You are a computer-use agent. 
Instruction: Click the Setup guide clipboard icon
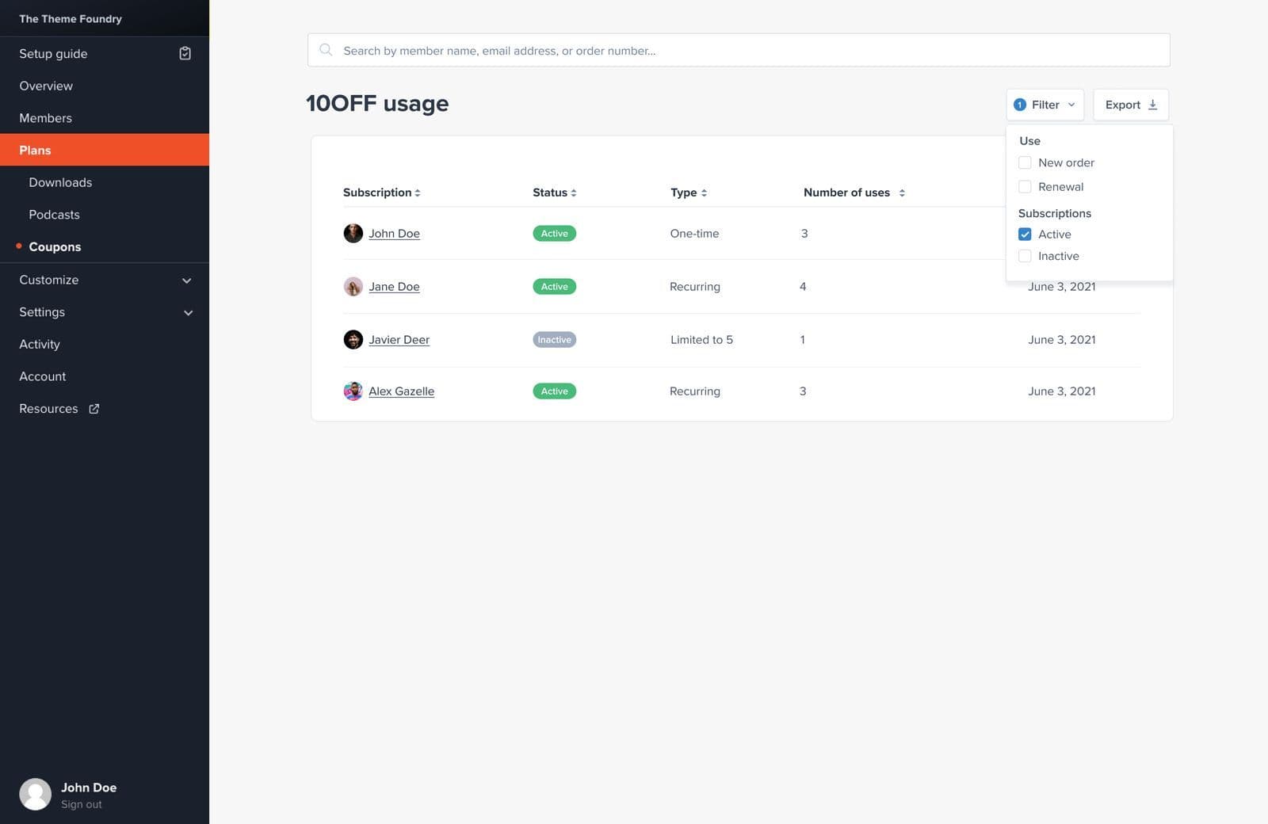(x=185, y=53)
